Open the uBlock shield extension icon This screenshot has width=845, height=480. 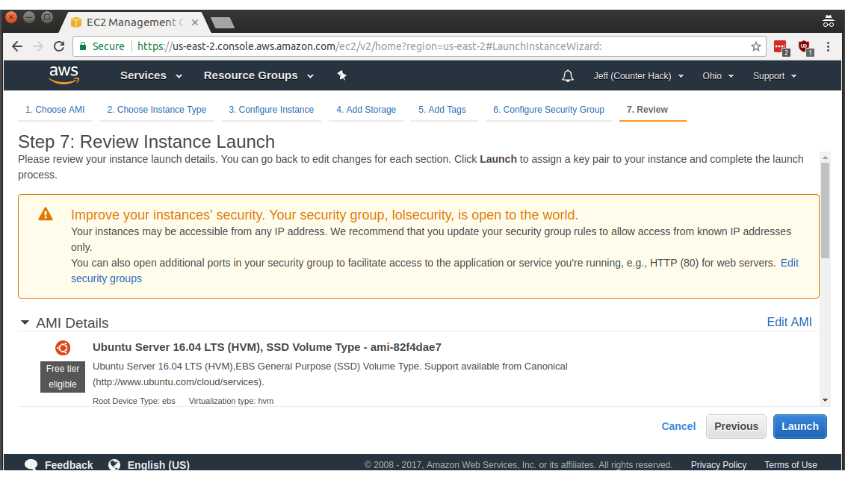(x=805, y=48)
